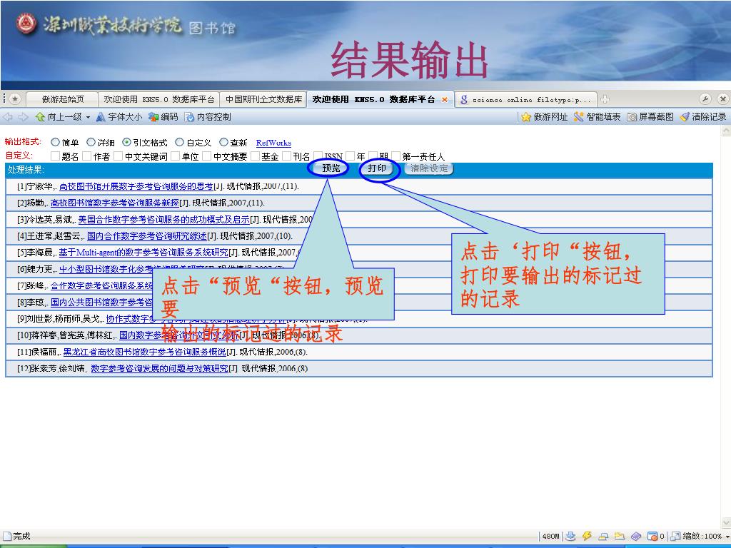Check the 基金 checkbox
Image resolution: width=731 pixels, height=548 pixels.
[x=255, y=156]
